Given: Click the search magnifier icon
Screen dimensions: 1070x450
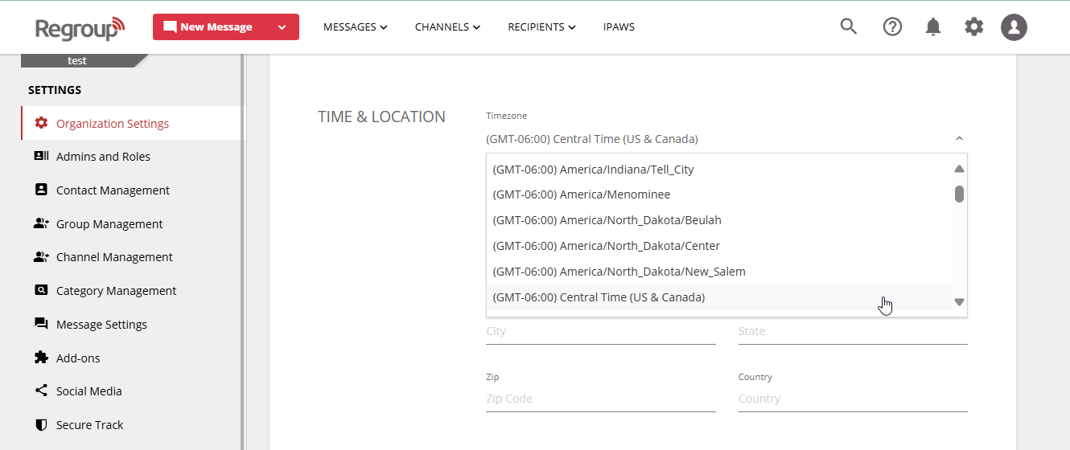Looking at the screenshot, I should pyautogui.click(x=848, y=27).
